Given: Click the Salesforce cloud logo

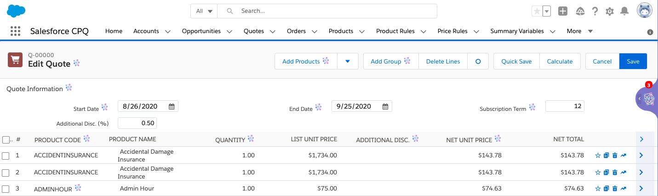Looking at the screenshot, I should click(x=17, y=11).
